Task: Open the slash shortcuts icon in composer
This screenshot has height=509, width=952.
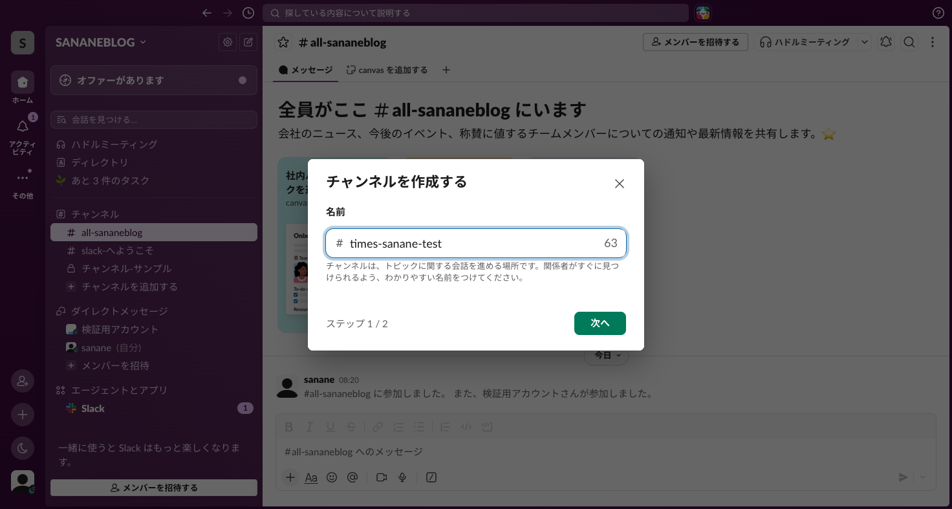Action: [431, 477]
